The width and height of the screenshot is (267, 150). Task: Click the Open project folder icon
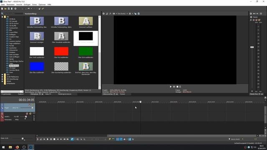click(x=5, y=9)
